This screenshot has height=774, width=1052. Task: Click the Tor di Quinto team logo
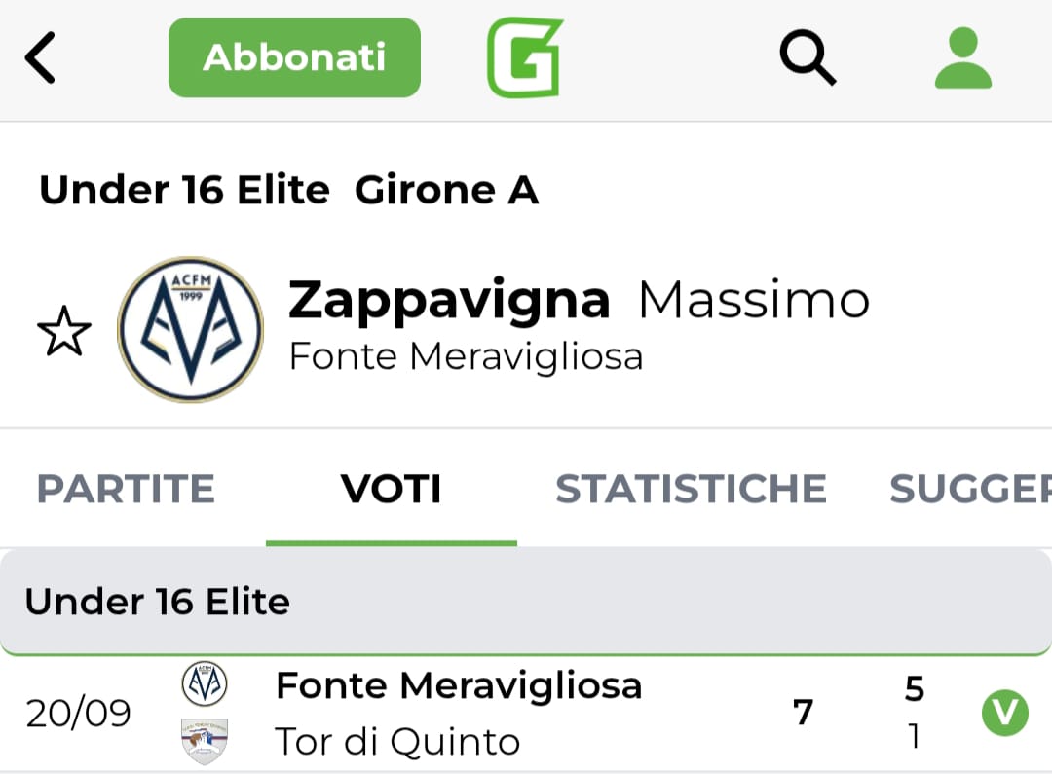tap(205, 741)
